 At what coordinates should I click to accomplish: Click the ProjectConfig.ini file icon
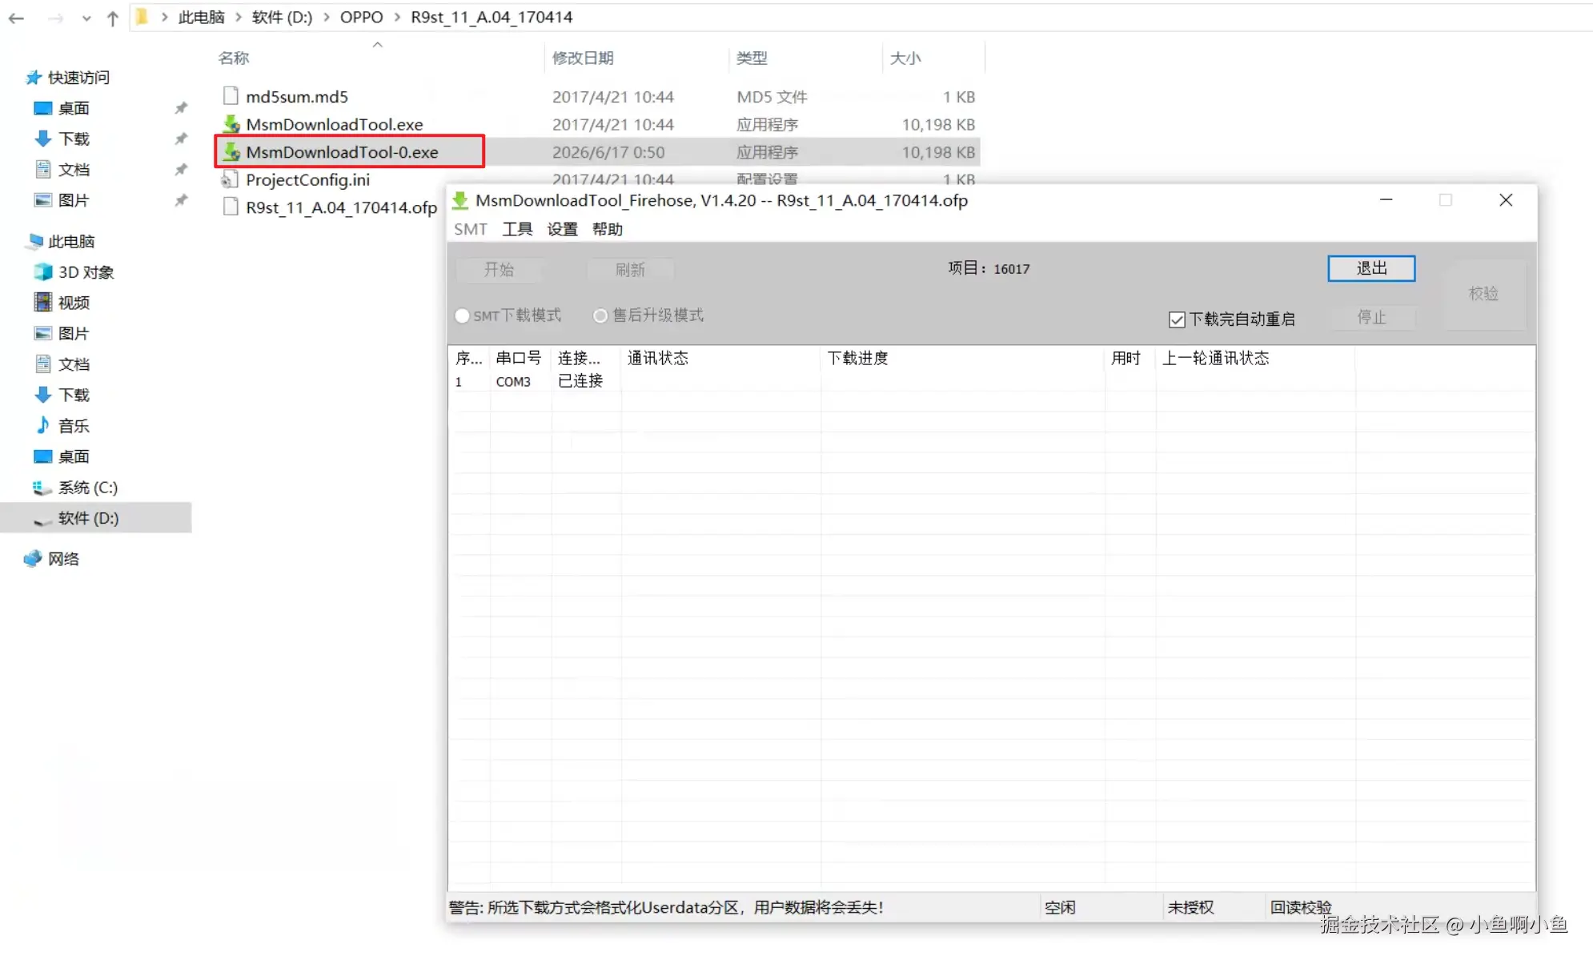[231, 179]
